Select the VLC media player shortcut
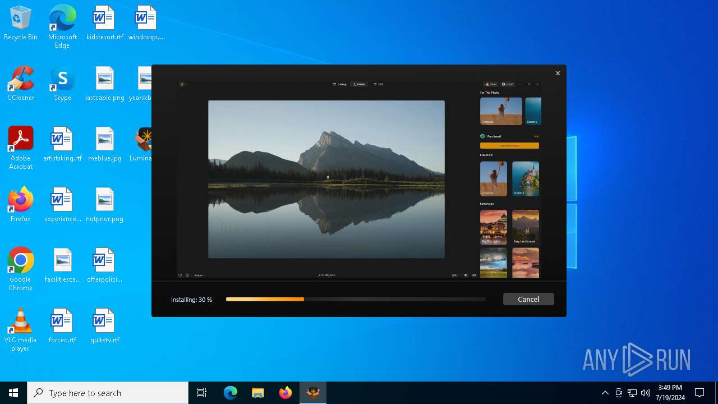This screenshot has height=404, width=718. click(21, 329)
